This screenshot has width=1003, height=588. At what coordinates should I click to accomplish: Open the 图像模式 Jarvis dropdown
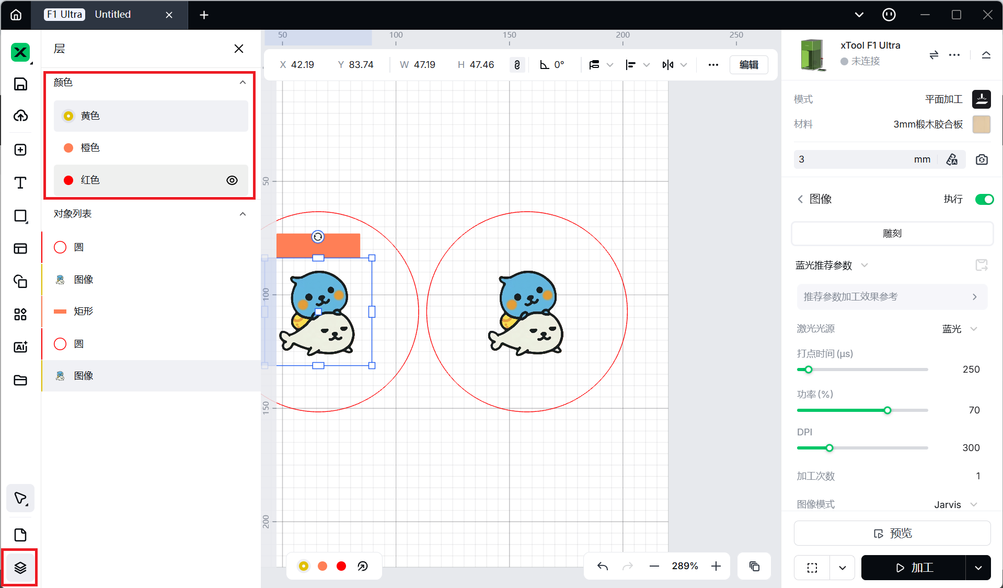tap(955, 504)
